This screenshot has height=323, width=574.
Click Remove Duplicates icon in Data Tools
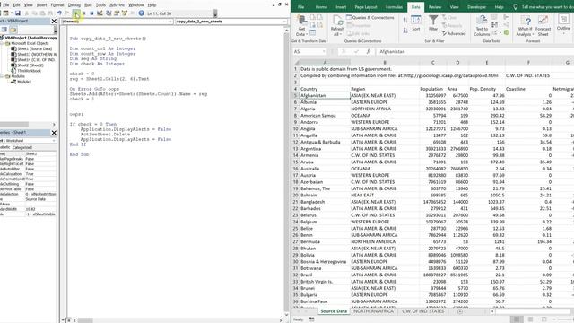click(494, 25)
